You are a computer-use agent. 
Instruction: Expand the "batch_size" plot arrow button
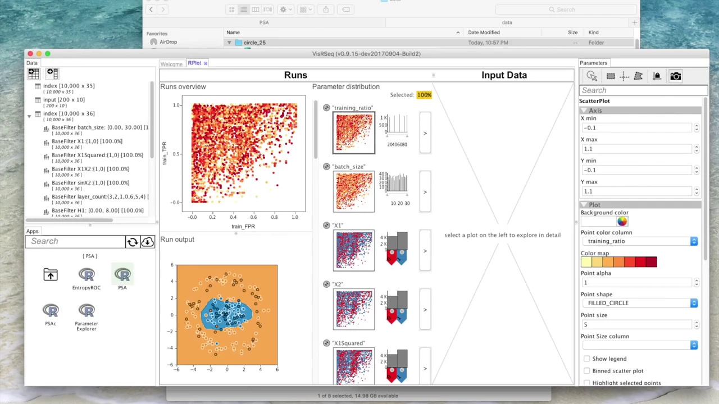click(425, 192)
